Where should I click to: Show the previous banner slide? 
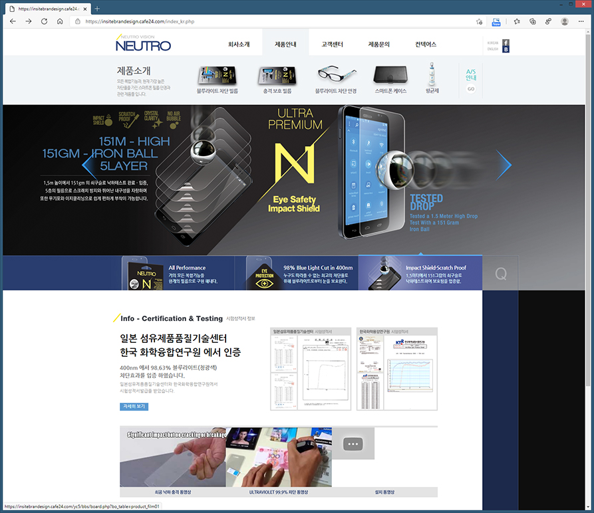[x=89, y=165]
